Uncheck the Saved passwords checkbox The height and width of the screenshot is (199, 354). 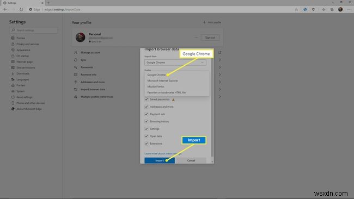pos(147,99)
